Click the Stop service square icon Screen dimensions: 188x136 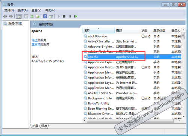pyautogui.click(x=64, y=16)
